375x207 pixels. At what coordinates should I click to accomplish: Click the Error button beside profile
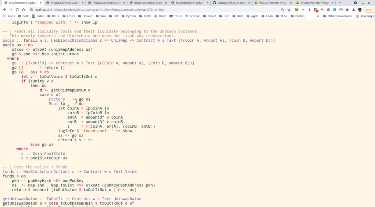point(369,10)
